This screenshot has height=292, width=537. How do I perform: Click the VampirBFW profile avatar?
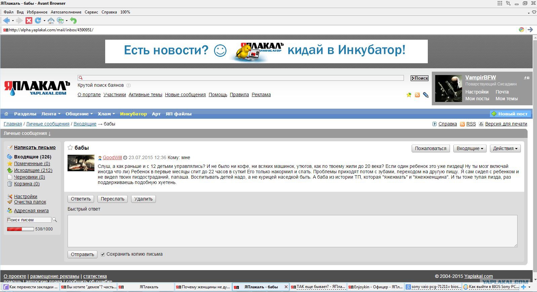point(449,88)
